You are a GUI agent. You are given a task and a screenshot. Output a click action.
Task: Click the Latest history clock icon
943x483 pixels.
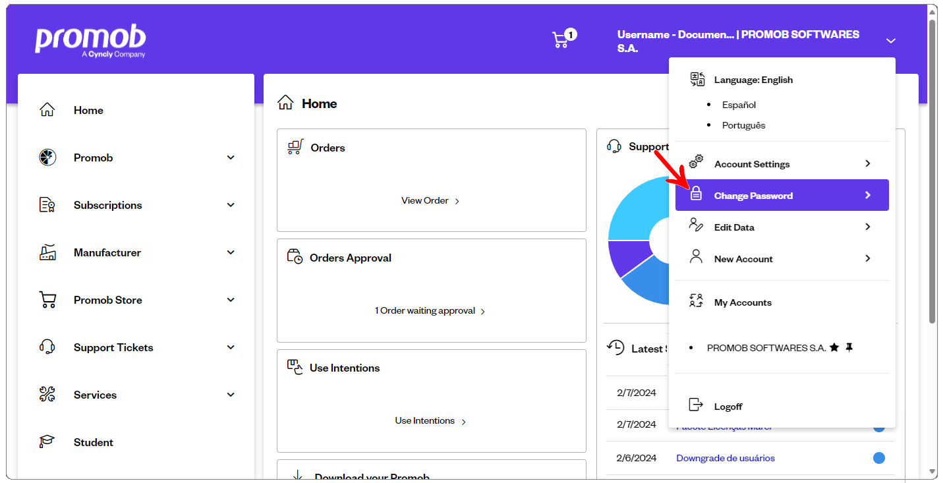tap(615, 347)
